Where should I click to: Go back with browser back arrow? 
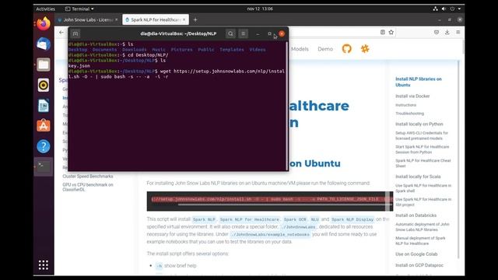point(61,32)
